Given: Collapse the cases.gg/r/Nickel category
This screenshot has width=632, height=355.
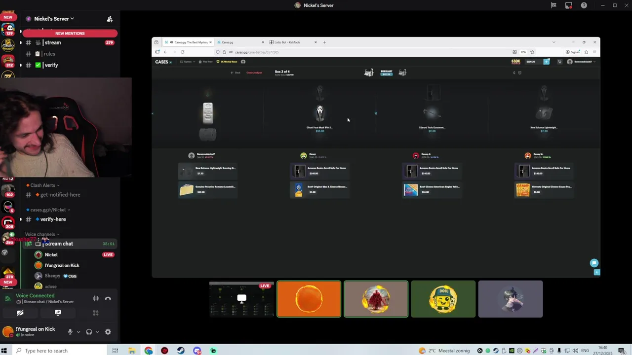Looking at the screenshot, I should click(48, 210).
